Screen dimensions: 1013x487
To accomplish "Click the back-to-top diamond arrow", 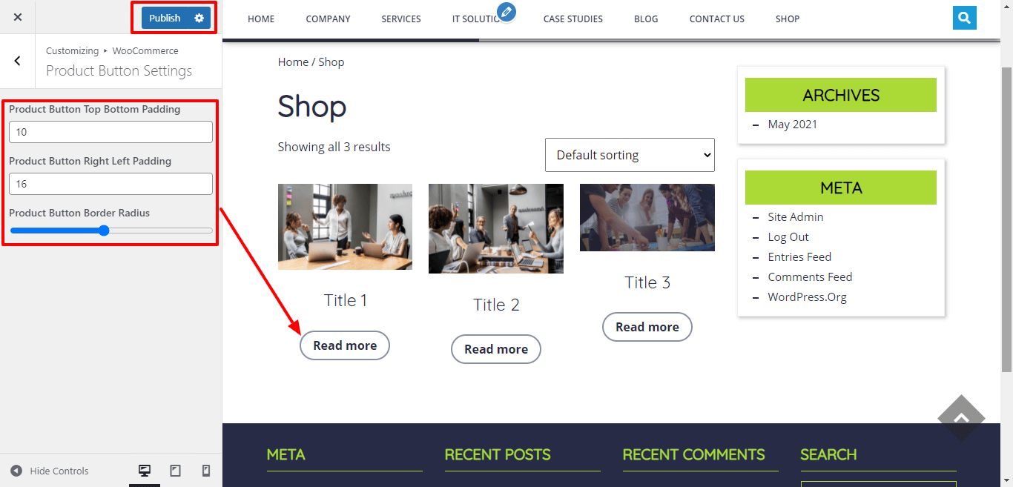I will pos(961,418).
